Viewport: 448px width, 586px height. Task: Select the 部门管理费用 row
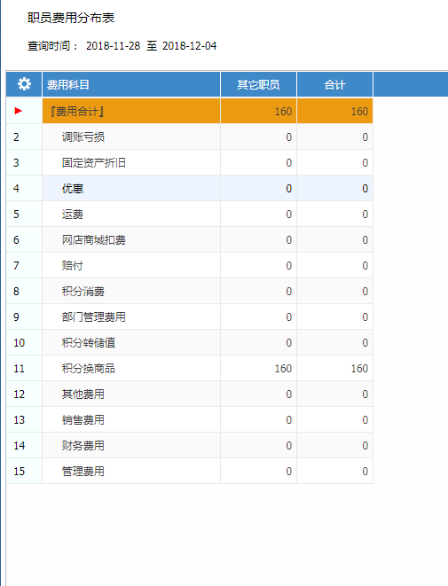point(189,316)
